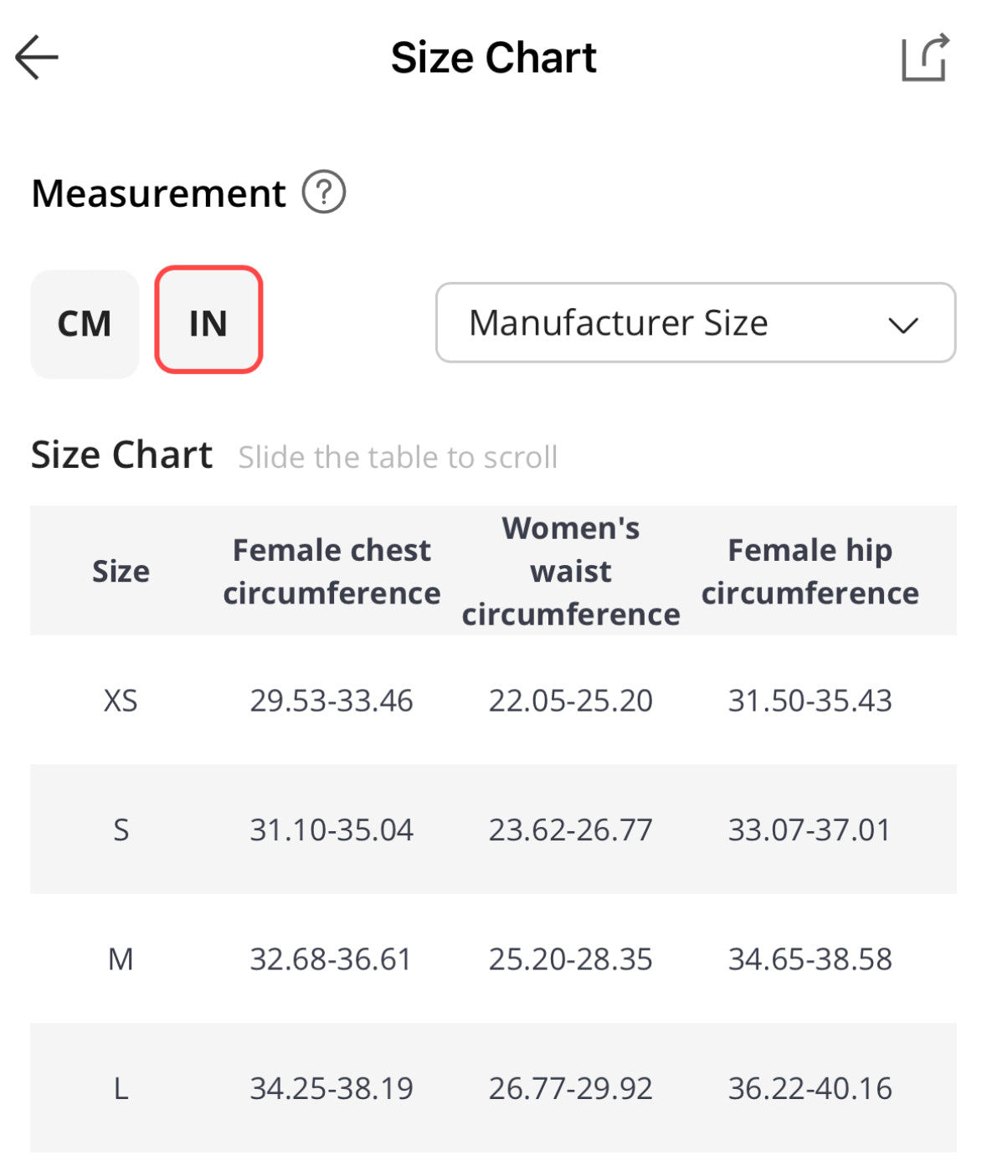The width and height of the screenshot is (987, 1161).
Task: Select the IN unit option
Action: (208, 321)
